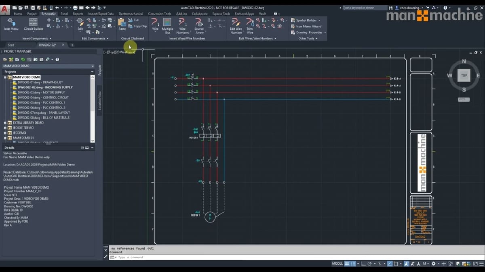Viewport: 485px width, 272px height.
Task: Toggle 2D object snap in status bar
Action: (396, 264)
